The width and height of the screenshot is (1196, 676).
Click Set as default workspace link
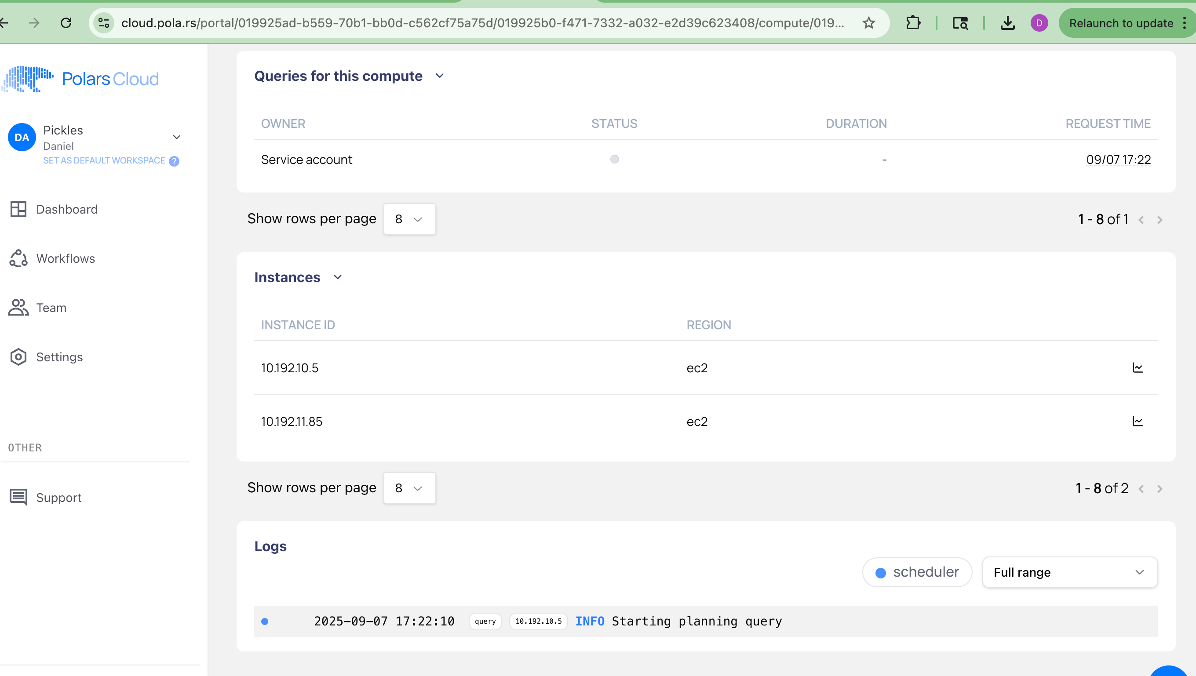coord(104,160)
